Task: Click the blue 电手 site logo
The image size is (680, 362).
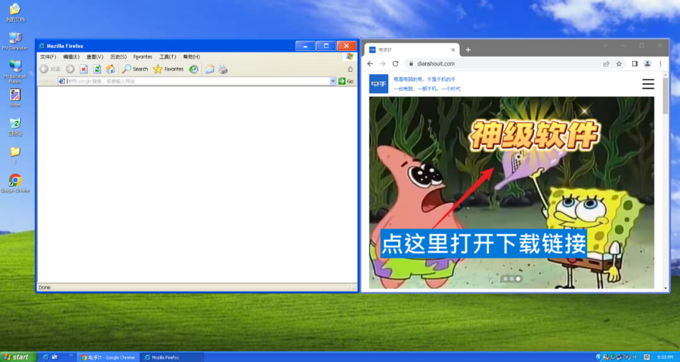Action: (x=378, y=84)
